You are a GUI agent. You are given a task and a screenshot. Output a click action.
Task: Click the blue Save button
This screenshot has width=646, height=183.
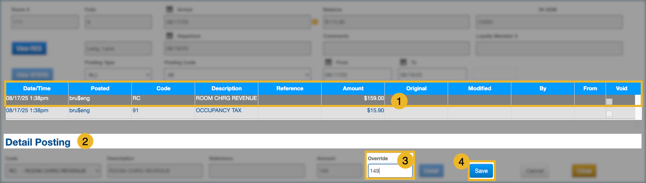[x=481, y=171]
